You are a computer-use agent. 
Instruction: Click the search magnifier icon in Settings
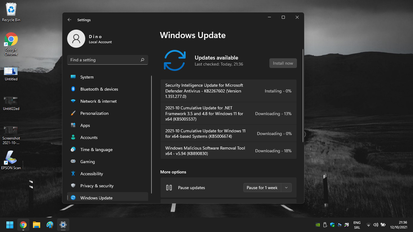pos(142,60)
